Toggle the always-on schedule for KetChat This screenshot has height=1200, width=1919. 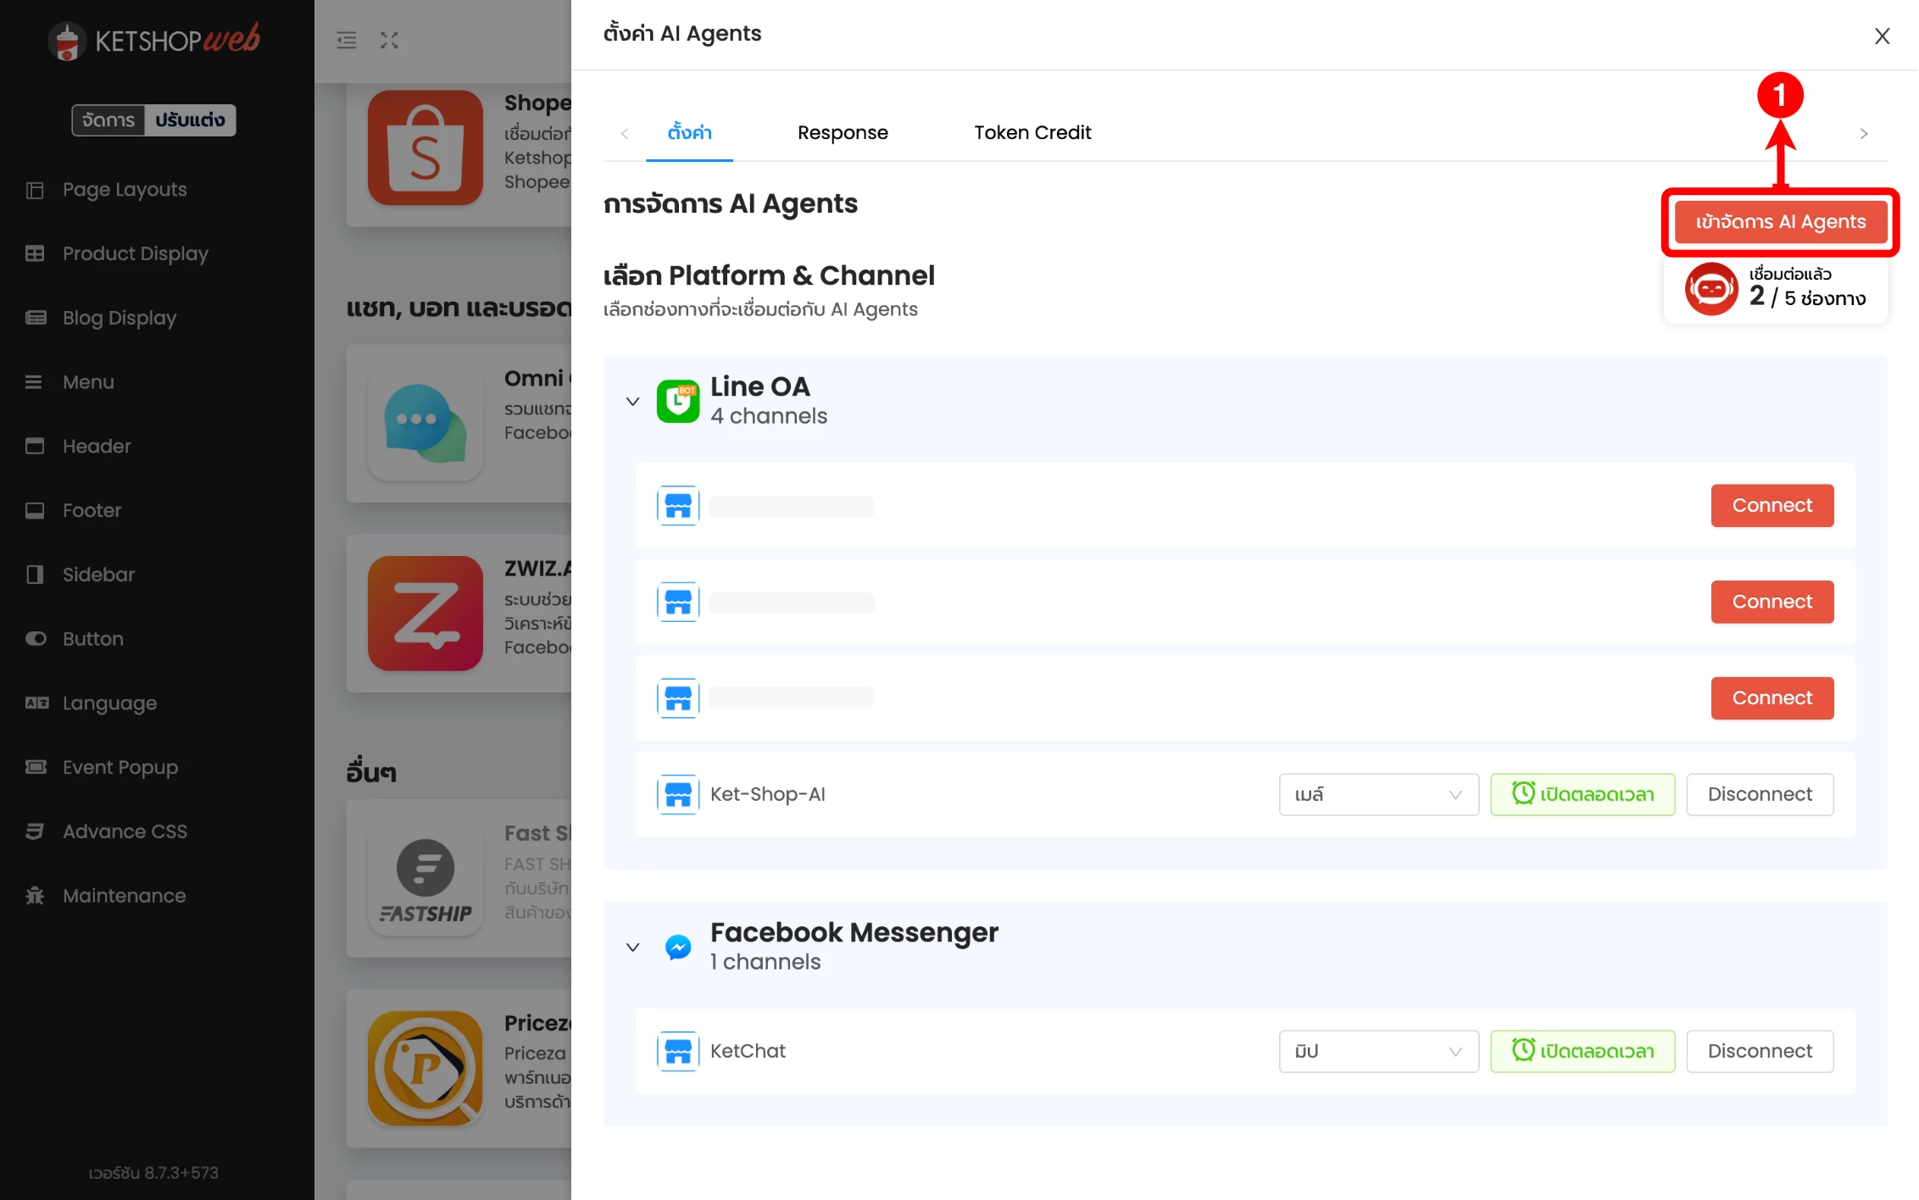tap(1582, 1051)
